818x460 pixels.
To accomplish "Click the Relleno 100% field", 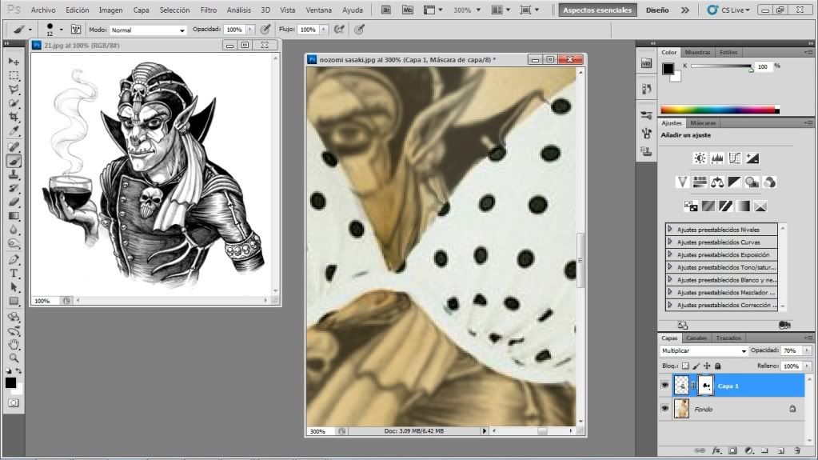I will tap(792, 366).
